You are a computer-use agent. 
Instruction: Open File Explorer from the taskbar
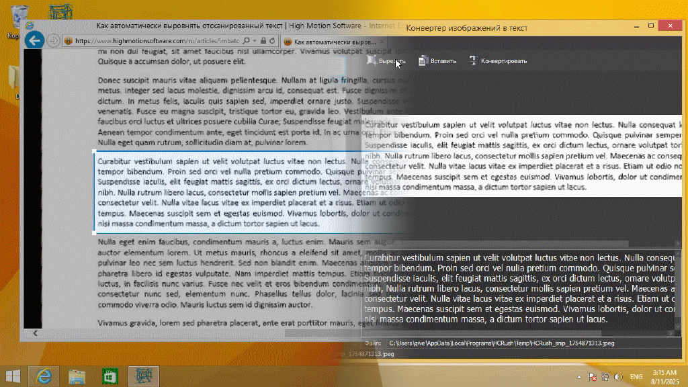[x=77, y=376]
